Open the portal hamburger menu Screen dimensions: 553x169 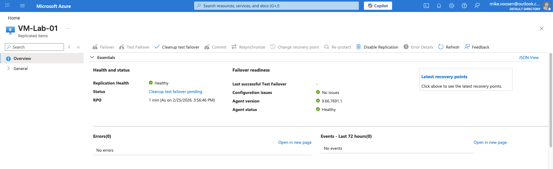[22, 6]
